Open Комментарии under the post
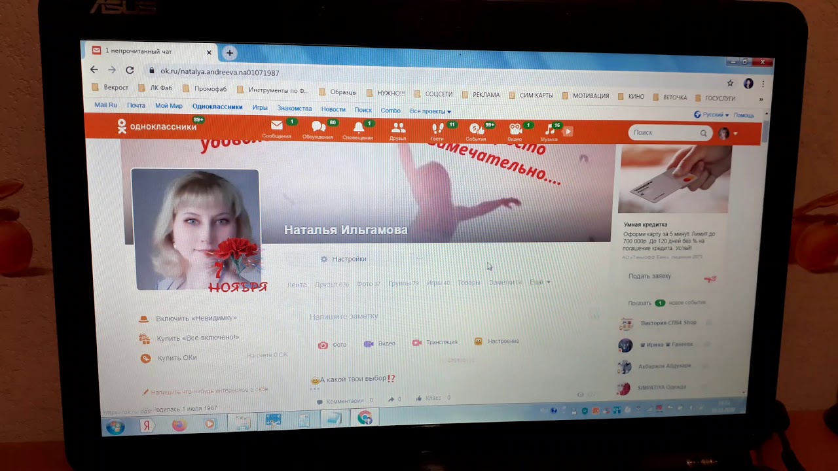 [345, 401]
